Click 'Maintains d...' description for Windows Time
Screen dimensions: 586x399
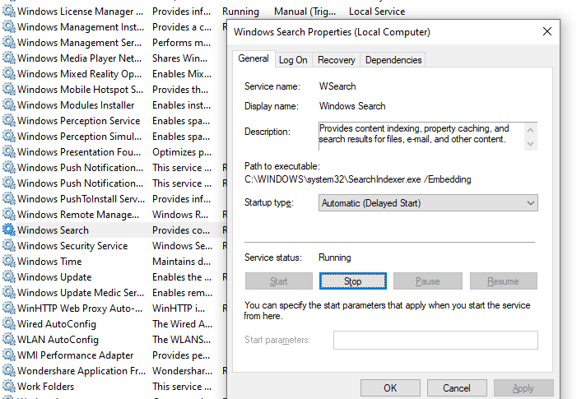(181, 262)
